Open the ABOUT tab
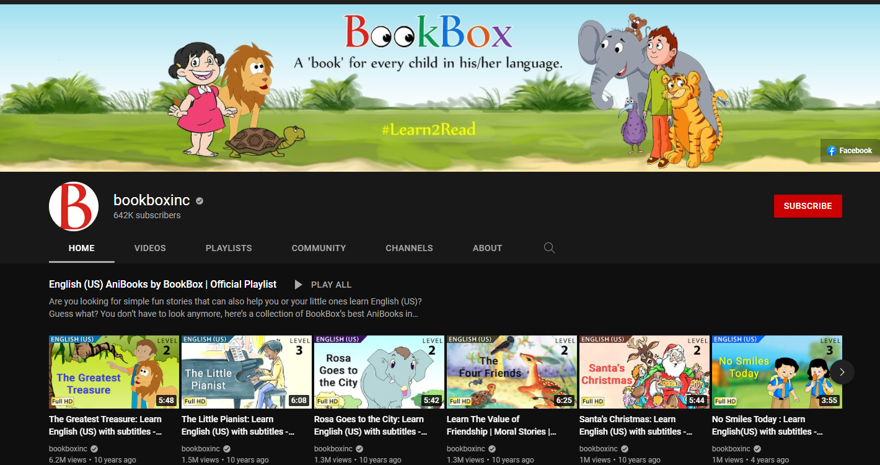Image resolution: width=880 pixels, height=465 pixels. point(487,247)
